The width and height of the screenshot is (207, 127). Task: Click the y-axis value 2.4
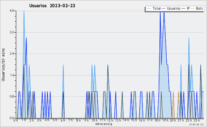click(12, 54)
